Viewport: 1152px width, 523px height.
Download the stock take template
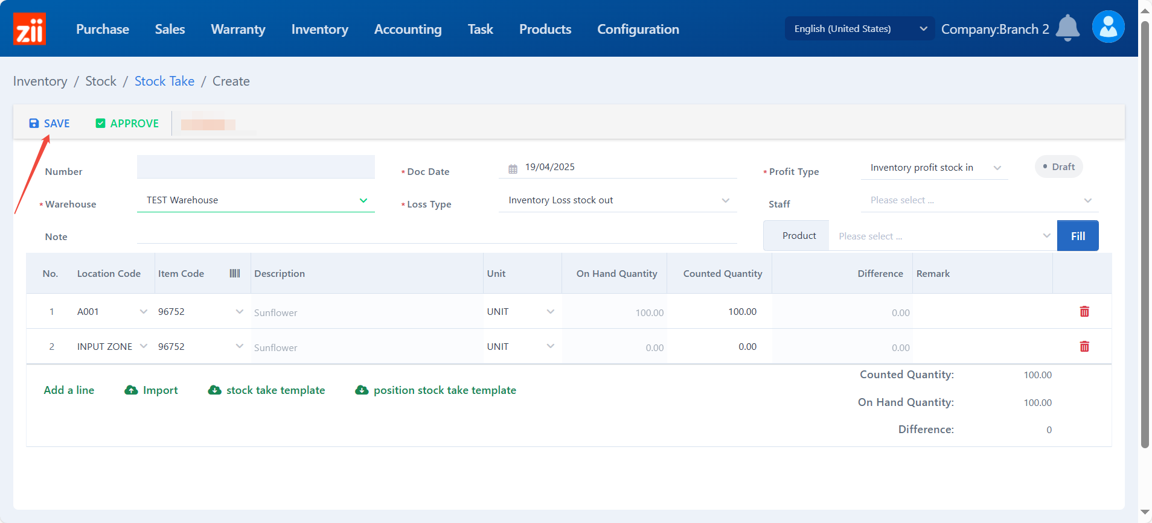(266, 390)
